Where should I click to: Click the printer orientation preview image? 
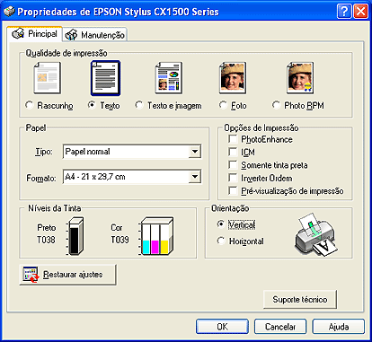click(316, 235)
